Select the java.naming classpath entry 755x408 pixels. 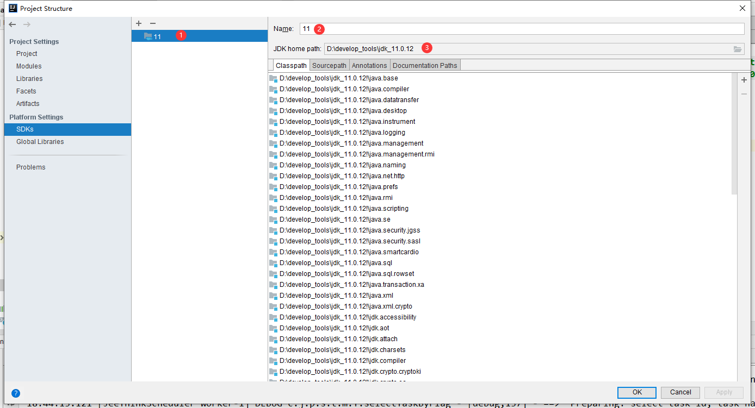(337, 165)
